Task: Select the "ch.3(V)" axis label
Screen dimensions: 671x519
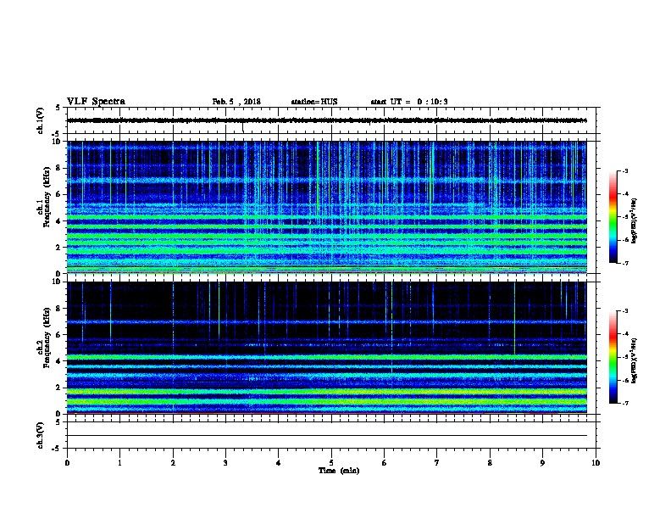Action: [x=41, y=435]
